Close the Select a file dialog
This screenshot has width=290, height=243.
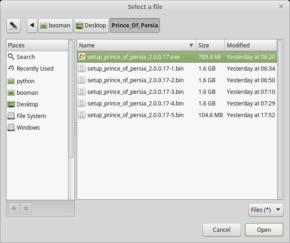click(x=281, y=7)
